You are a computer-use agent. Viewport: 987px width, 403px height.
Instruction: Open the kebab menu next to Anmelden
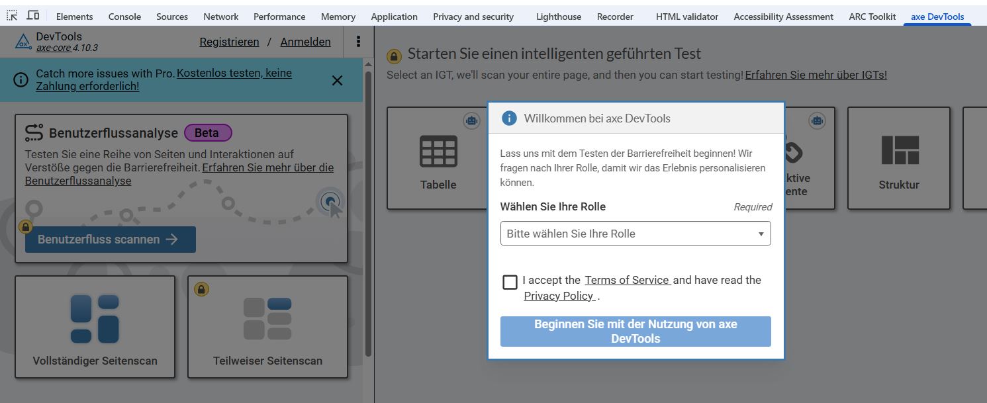[x=358, y=41]
